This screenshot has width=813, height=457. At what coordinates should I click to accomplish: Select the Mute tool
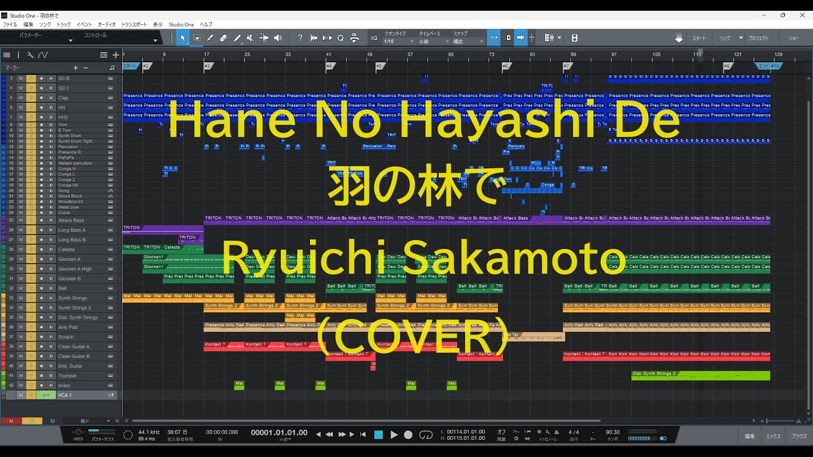(250, 38)
